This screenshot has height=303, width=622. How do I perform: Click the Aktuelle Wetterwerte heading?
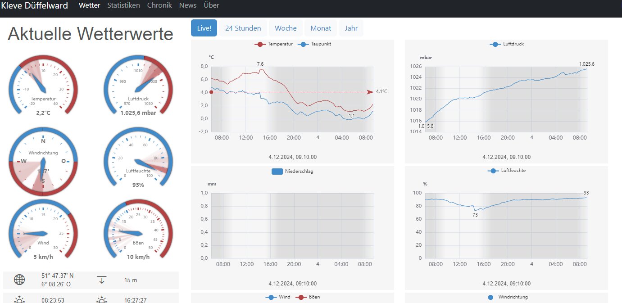click(91, 34)
